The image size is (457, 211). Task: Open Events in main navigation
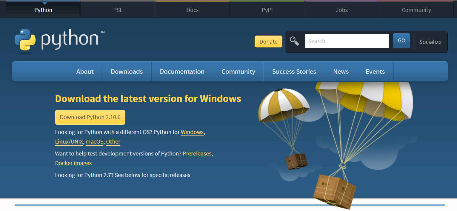click(x=375, y=71)
